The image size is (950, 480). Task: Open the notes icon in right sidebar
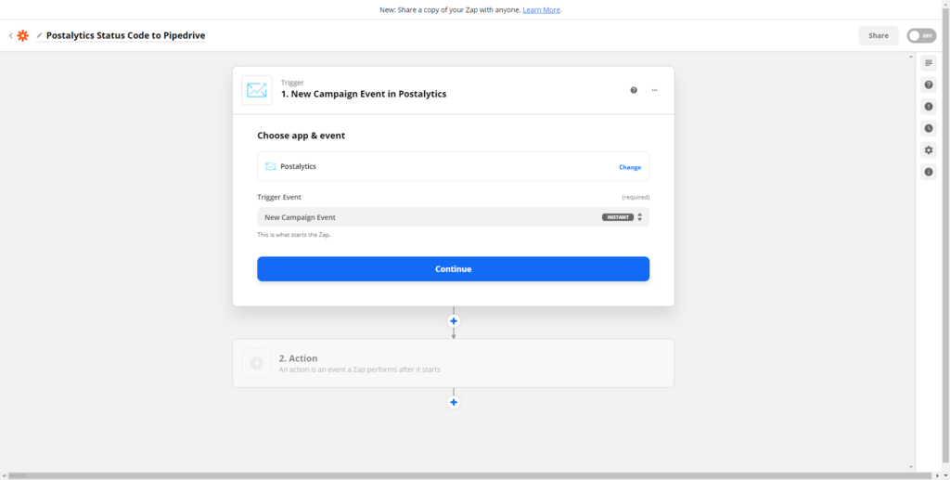click(928, 63)
